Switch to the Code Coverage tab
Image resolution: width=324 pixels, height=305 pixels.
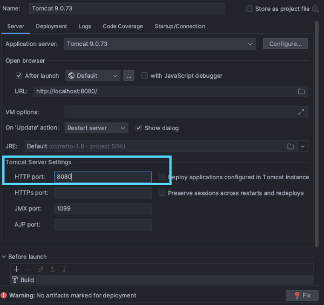click(123, 26)
